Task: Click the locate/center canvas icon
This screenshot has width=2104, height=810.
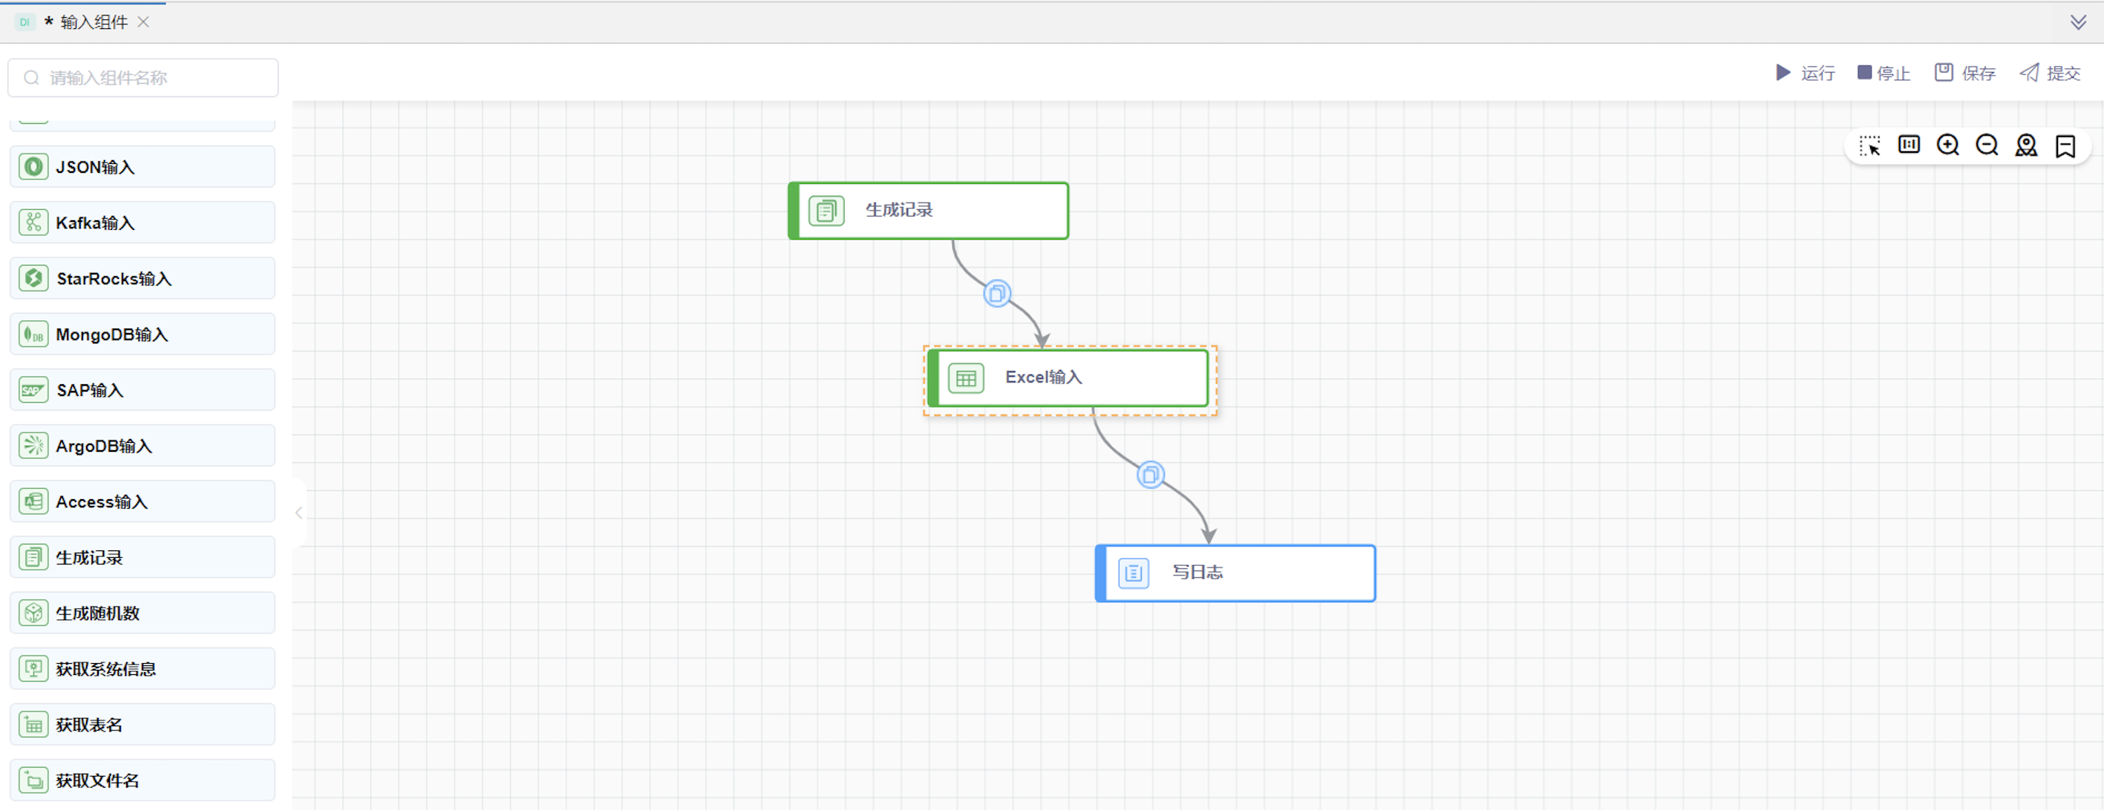Action: pyautogui.click(x=2025, y=145)
